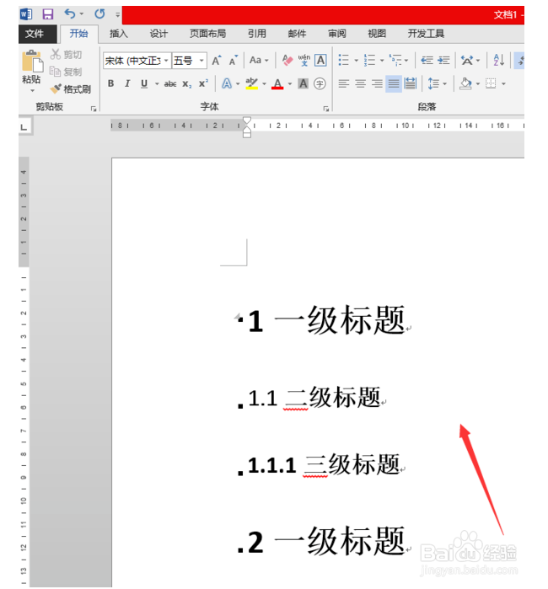
Task: Sort text with the A-Z icon
Action: click(499, 60)
